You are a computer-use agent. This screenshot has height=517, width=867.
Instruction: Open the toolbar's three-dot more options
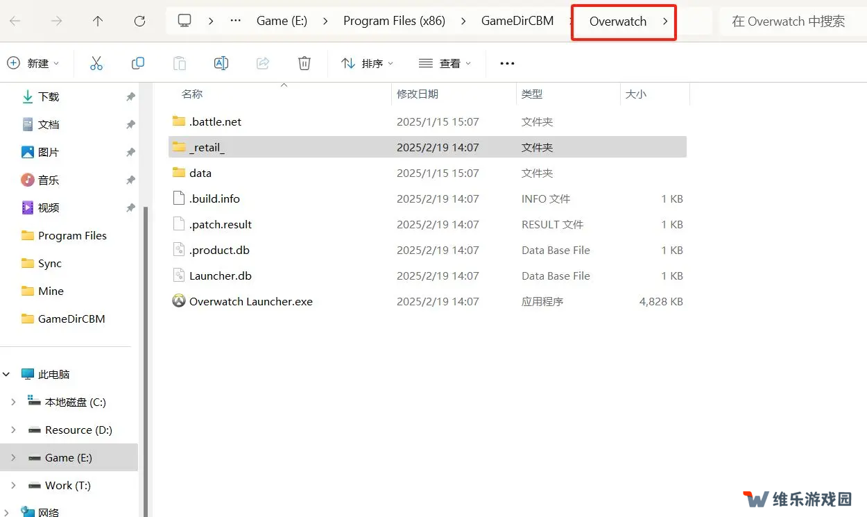[507, 63]
